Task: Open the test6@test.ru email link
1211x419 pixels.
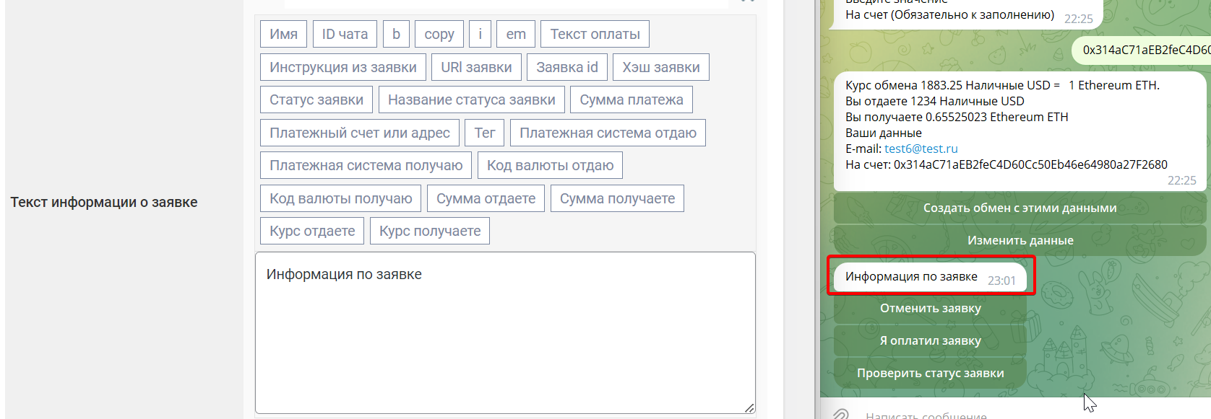Action: point(921,149)
